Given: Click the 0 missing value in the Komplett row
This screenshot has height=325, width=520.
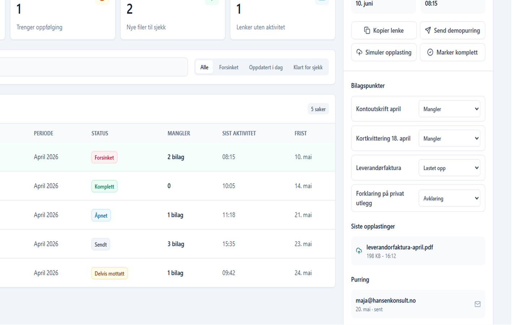Looking at the screenshot, I should click(169, 186).
